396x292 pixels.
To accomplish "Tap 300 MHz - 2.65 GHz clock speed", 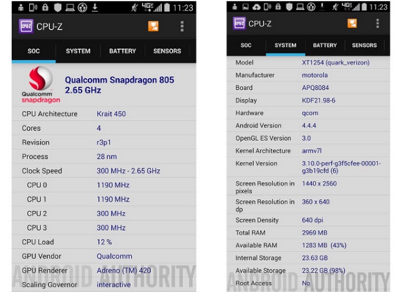I will coord(128,171).
